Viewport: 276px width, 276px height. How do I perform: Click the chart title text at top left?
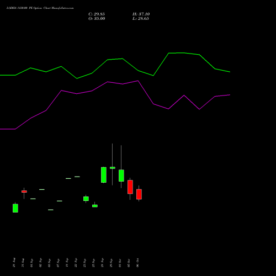[x=40, y=8]
